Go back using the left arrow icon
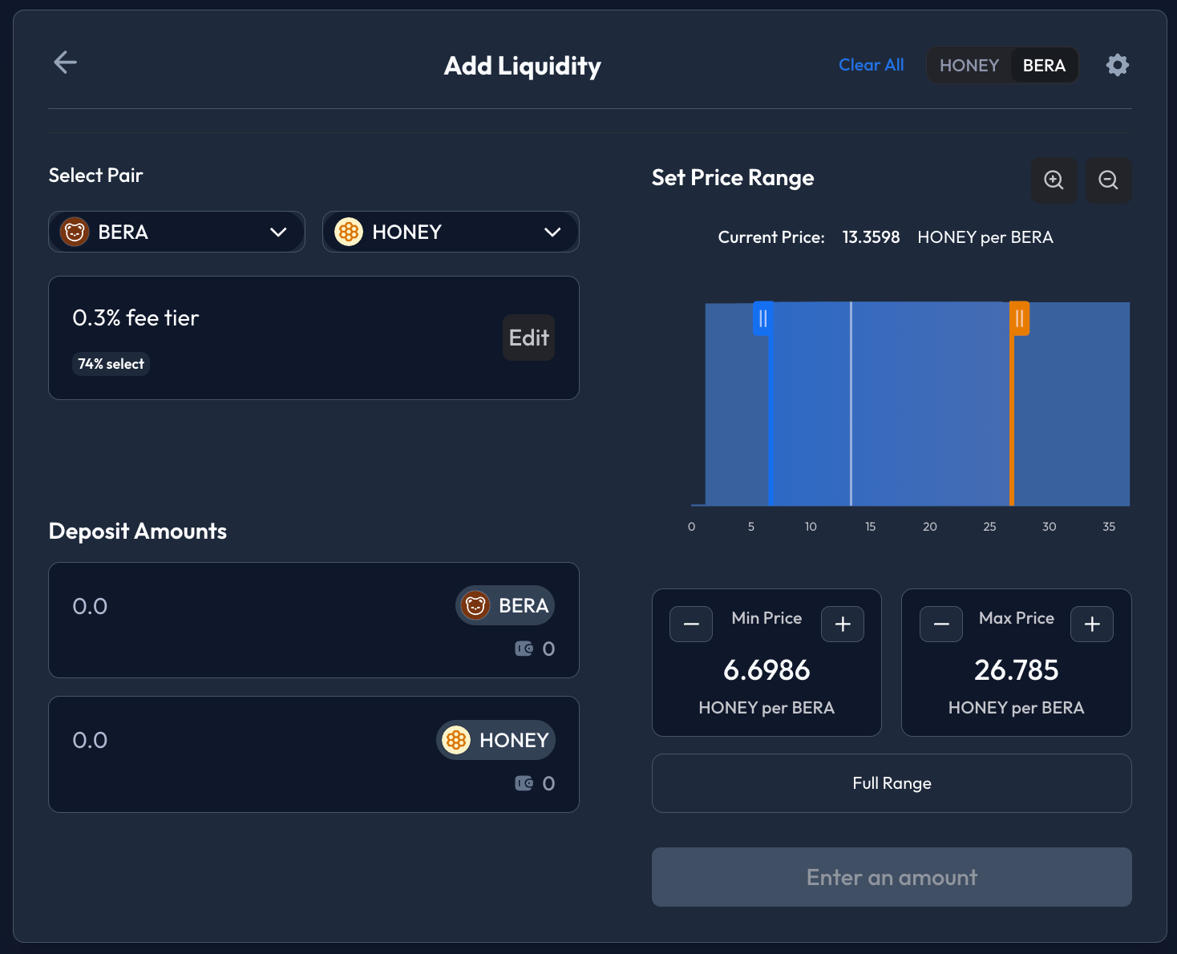 pos(65,62)
